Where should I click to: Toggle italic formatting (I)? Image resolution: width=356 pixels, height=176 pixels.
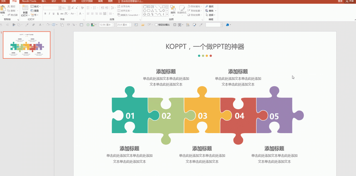tap(49, 14)
